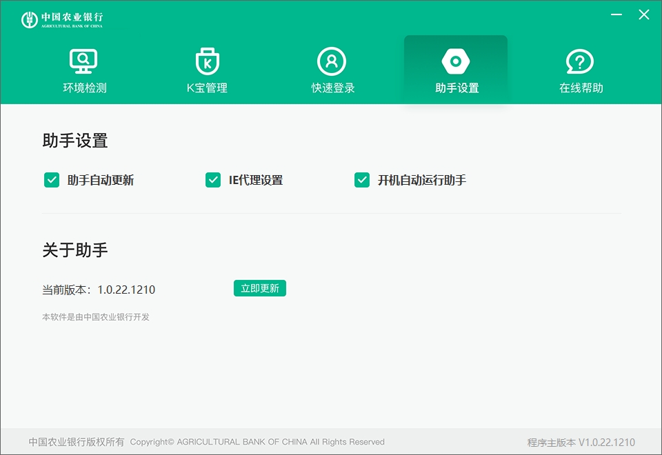Screen dimensions: 662x455
Task: Click the IE代理设置 label text
Action: coord(256,180)
